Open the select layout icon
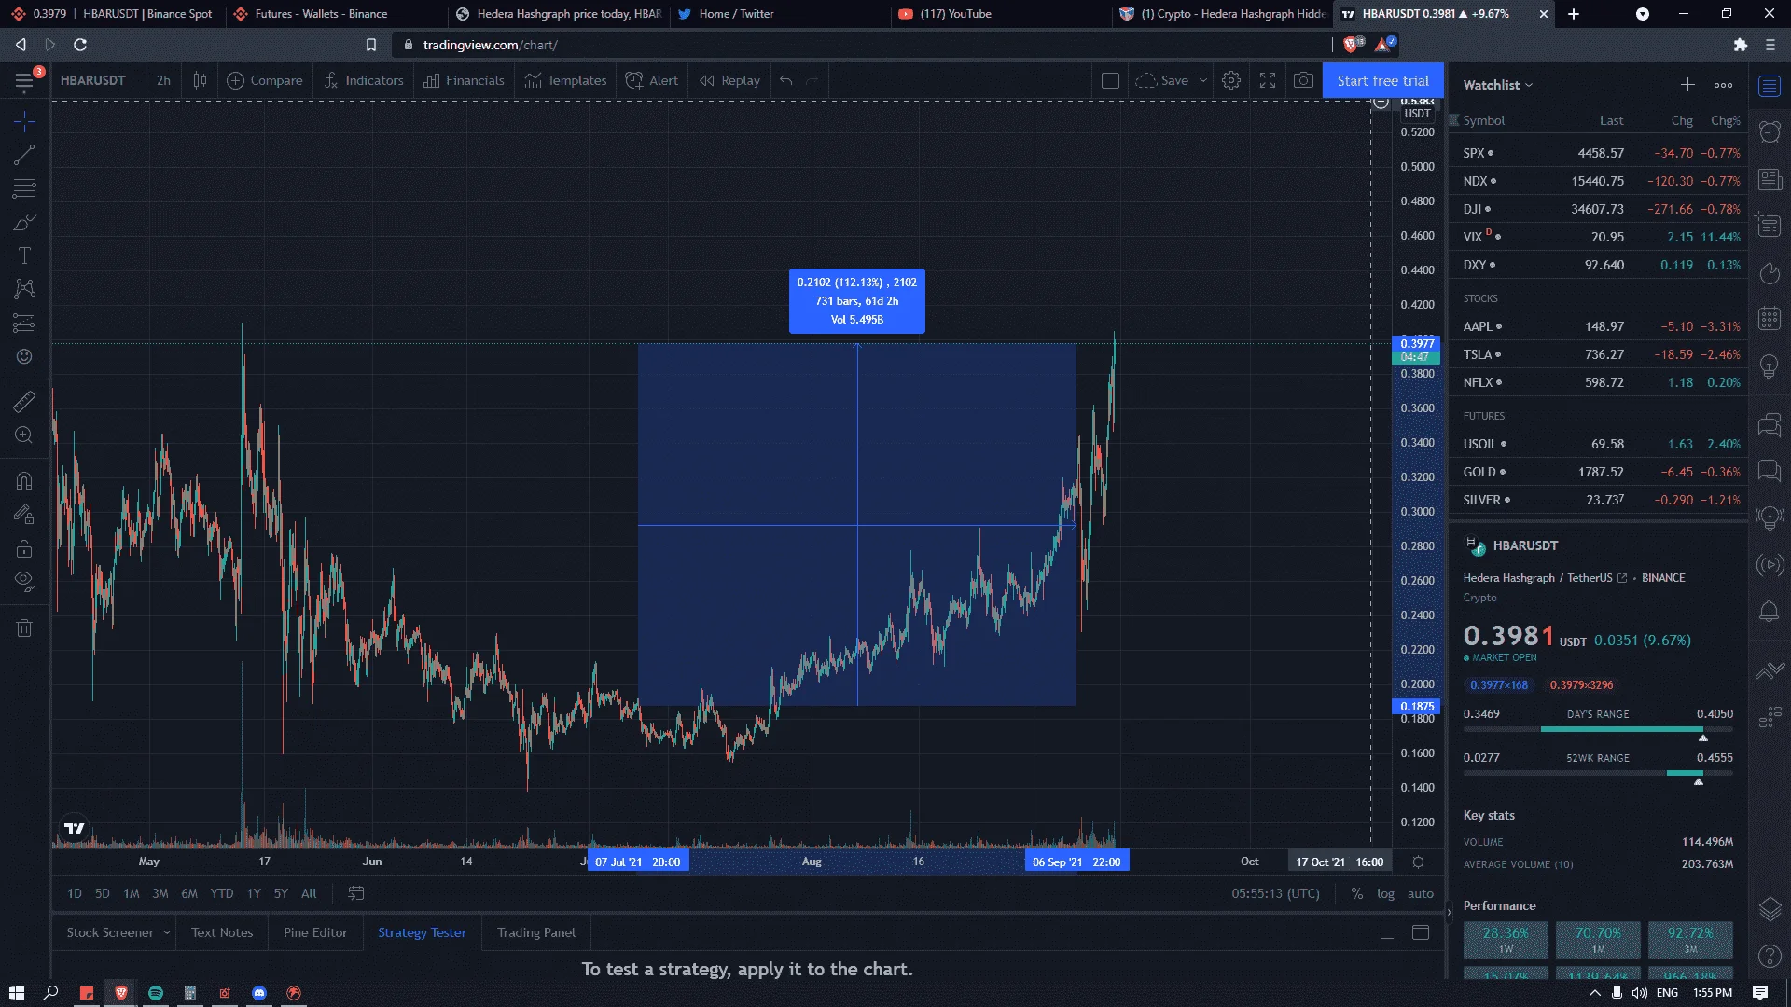Image resolution: width=1791 pixels, height=1007 pixels. tap(1110, 80)
